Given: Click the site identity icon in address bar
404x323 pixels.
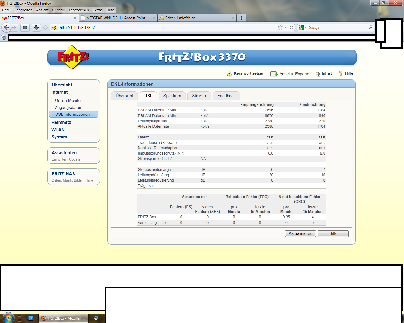Looking at the screenshot, I should point(55,27).
